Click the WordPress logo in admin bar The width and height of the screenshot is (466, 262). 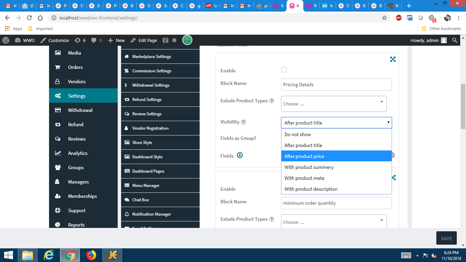coord(6,40)
